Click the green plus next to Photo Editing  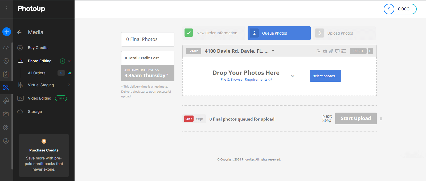pyautogui.click(x=63, y=61)
